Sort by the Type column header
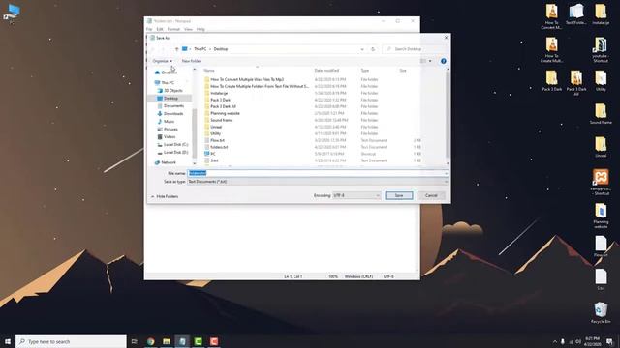 coord(365,71)
